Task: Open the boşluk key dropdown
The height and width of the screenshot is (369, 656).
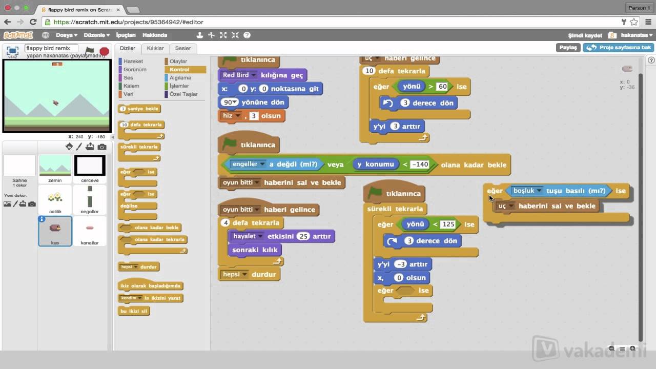Action: point(539,191)
